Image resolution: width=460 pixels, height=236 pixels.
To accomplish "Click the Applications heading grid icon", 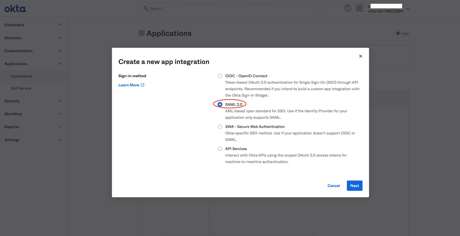I will pyautogui.click(x=141, y=33).
